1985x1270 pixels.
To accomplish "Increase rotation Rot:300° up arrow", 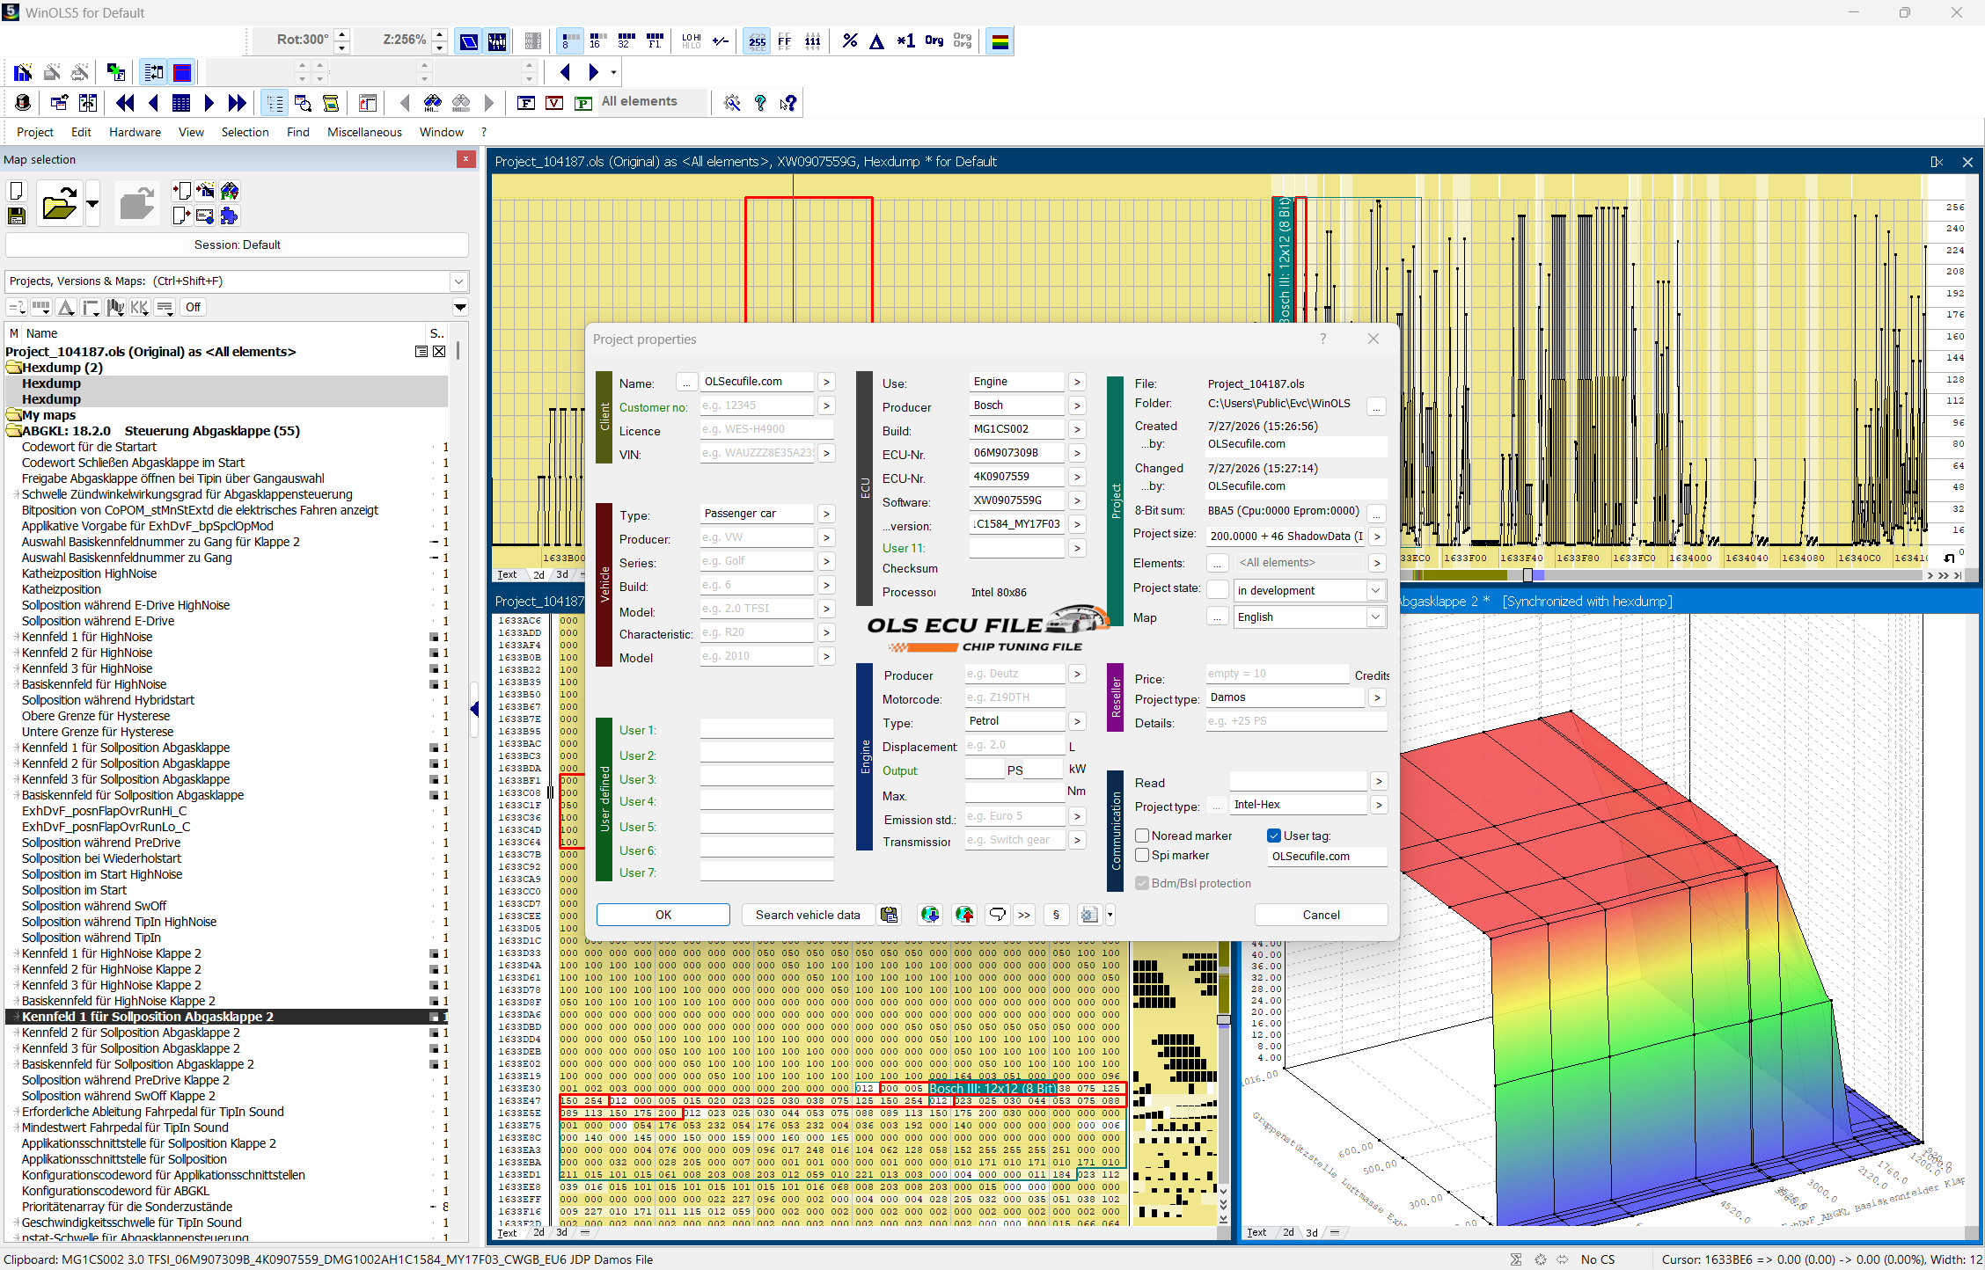I will tap(342, 33).
